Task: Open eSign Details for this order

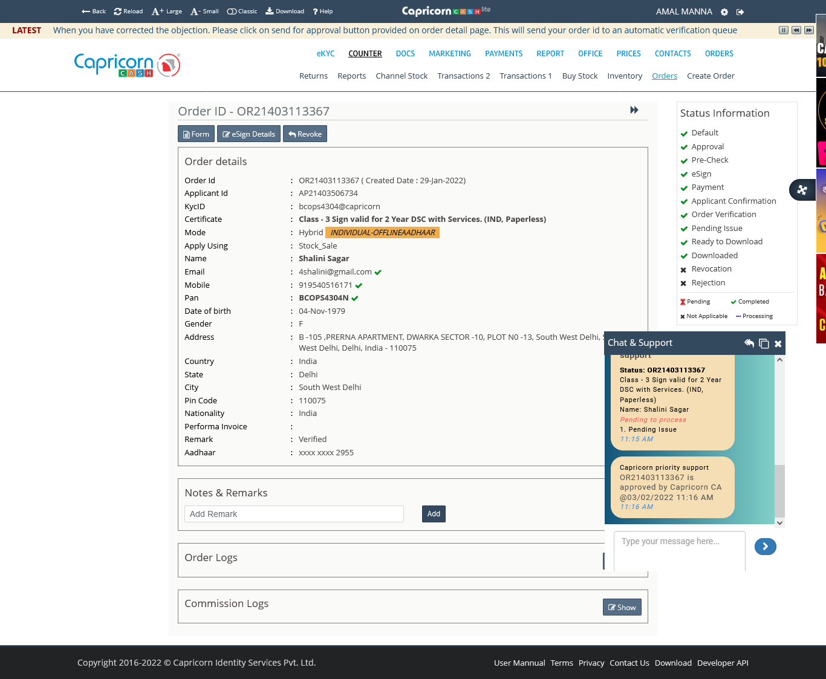Action: pyautogui.click(x=249, y=134)
